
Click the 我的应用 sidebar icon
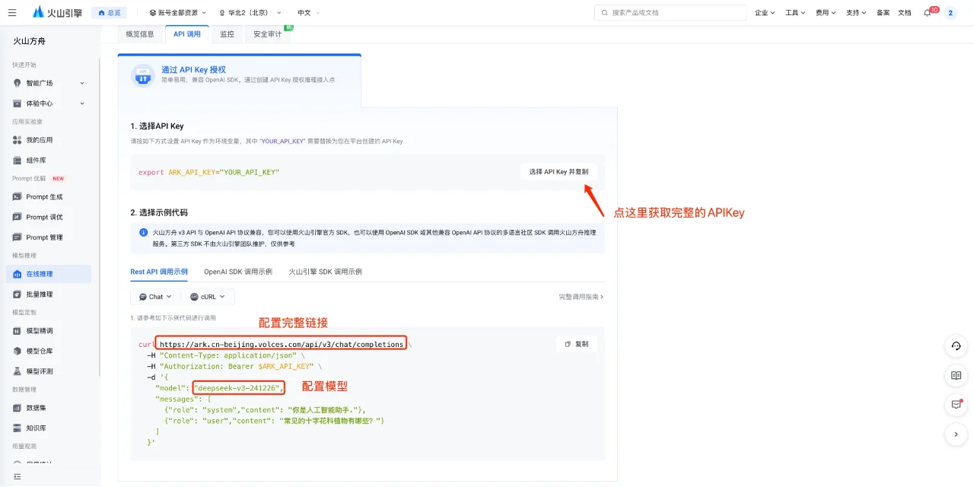[x=18, y=140]
